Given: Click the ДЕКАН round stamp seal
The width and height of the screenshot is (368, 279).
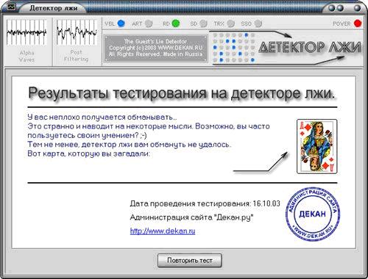Looking at the screenshot, I should click(313, 214).
